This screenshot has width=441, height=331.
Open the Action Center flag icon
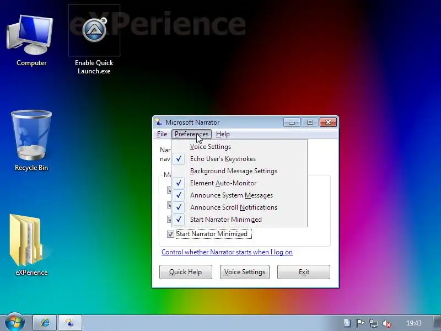[x=360, y=323]
